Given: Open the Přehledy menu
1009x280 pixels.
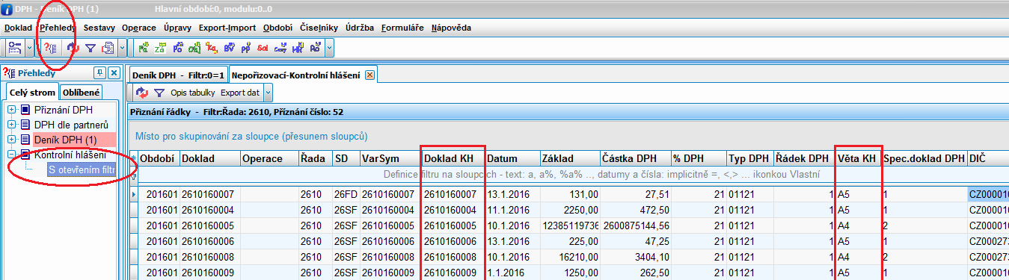Looking at the screenshot, I should click(x=58, y=28).
